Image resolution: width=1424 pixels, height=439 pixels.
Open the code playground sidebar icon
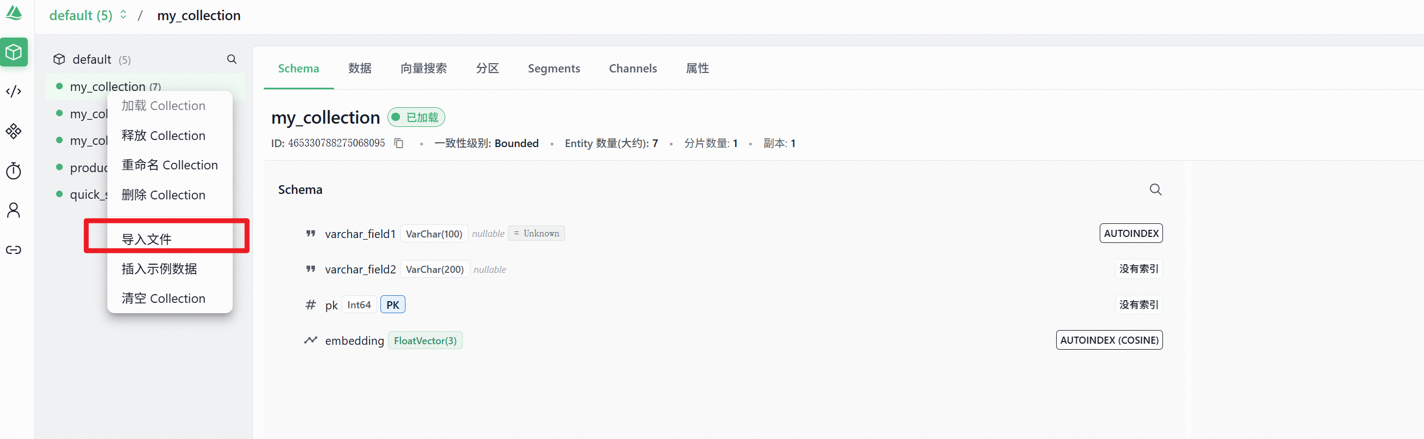pyautogui.click(x=14, y=92)
